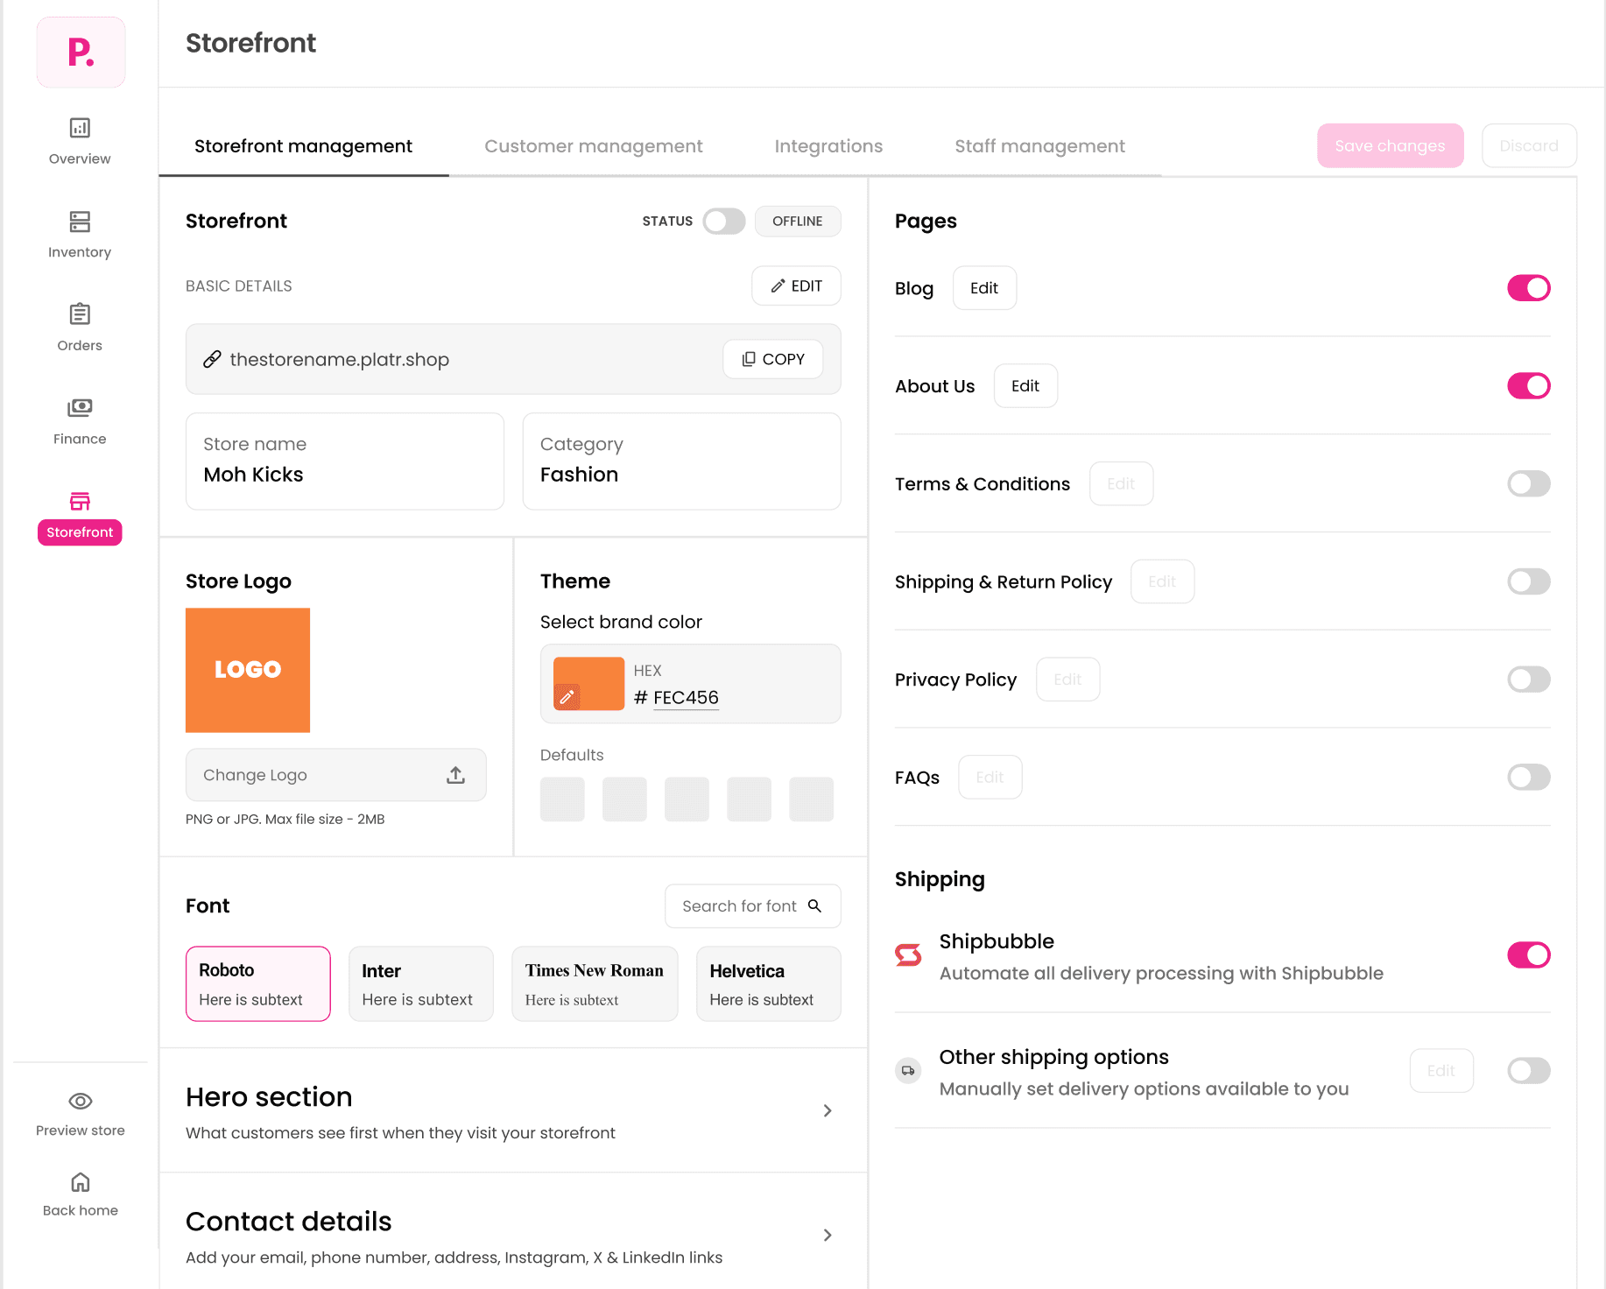The width and height of the screenshot is (1606, 1289).
Task: Switch to the Customer management tab
Action: point(594,145)
